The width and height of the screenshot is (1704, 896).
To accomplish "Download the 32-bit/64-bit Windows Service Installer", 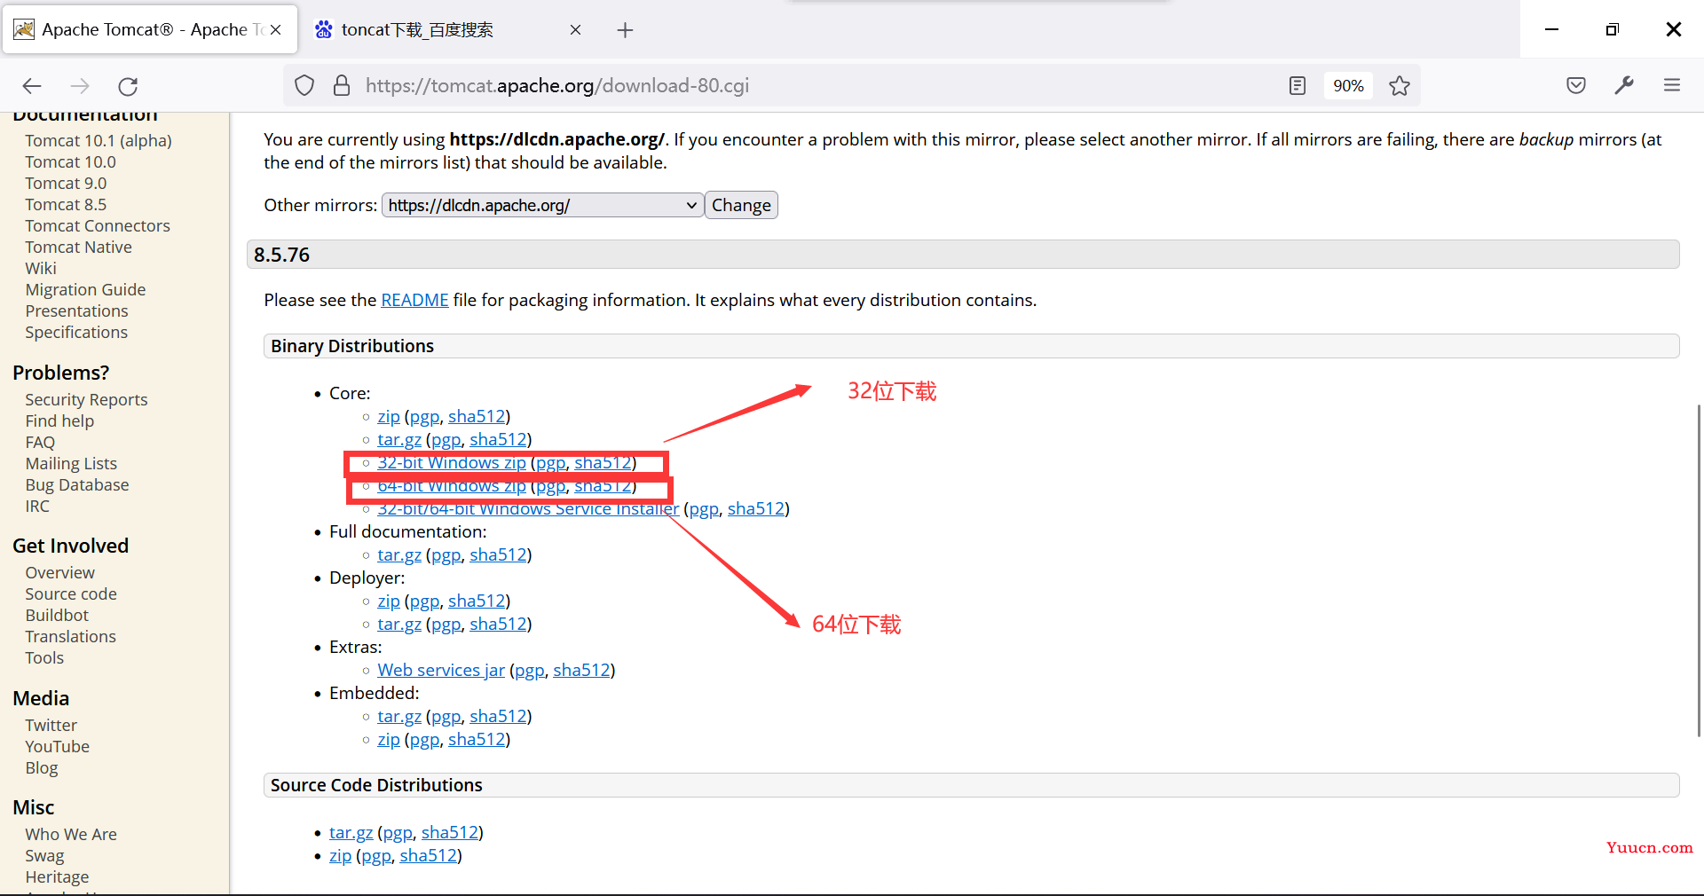I will (528, 508).
